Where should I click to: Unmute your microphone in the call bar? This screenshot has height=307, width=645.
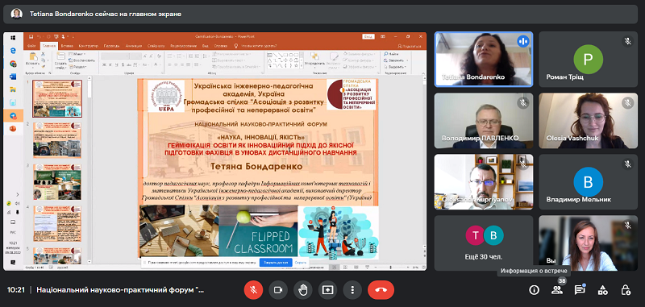click(253, 290)
